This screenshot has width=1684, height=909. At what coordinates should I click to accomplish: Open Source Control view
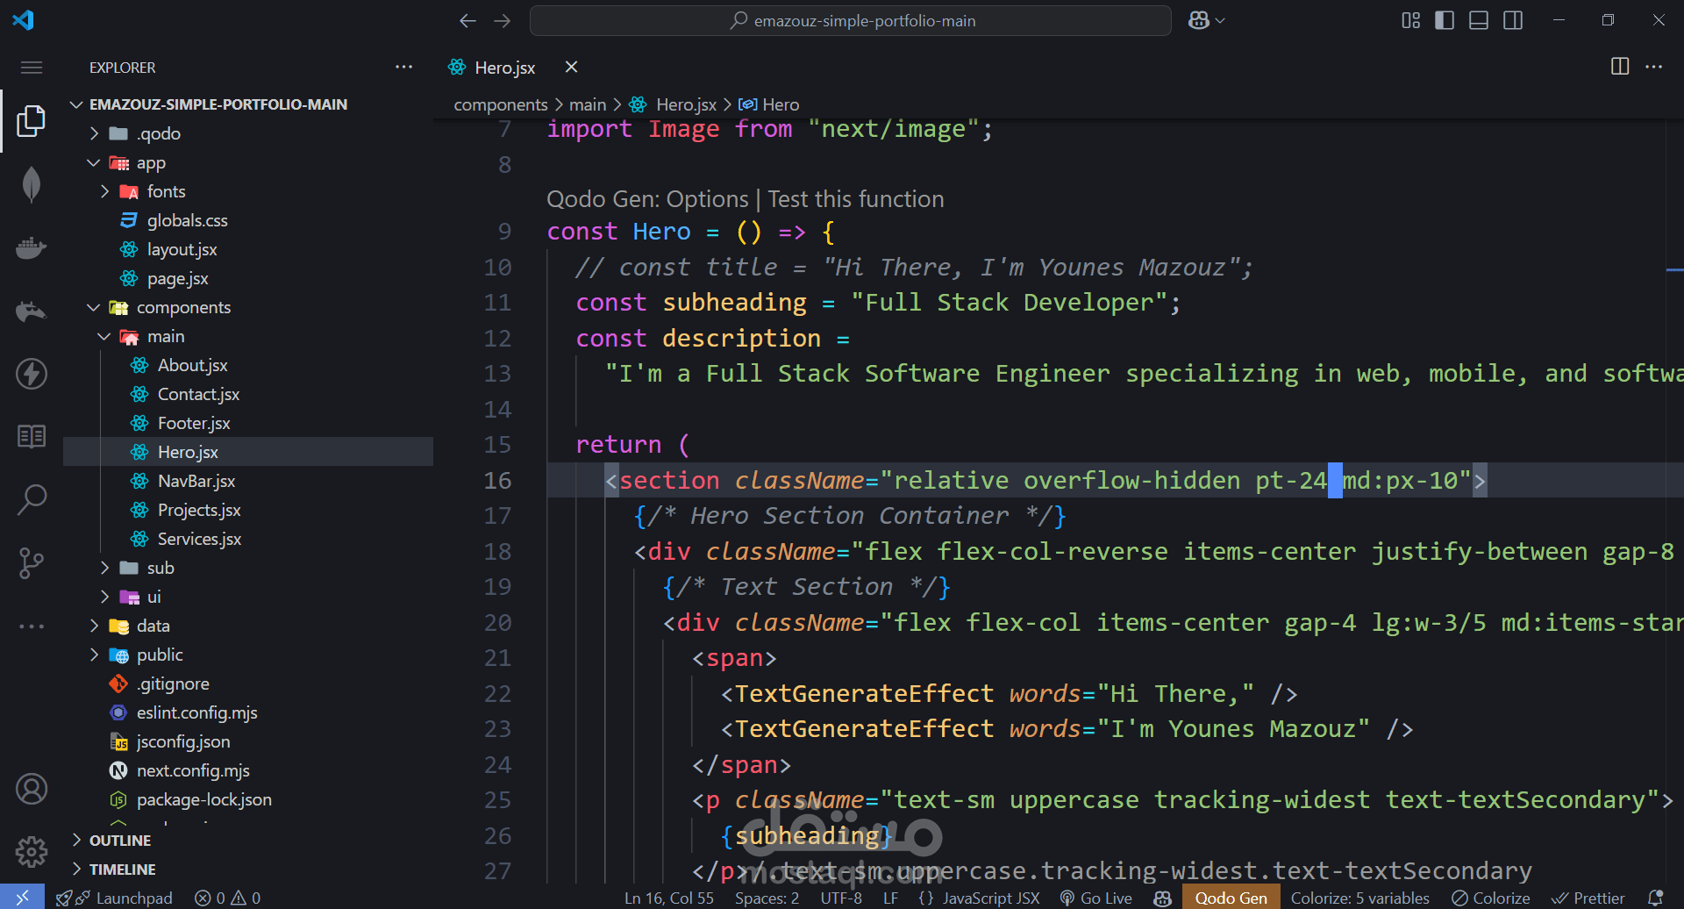[32, 562]
